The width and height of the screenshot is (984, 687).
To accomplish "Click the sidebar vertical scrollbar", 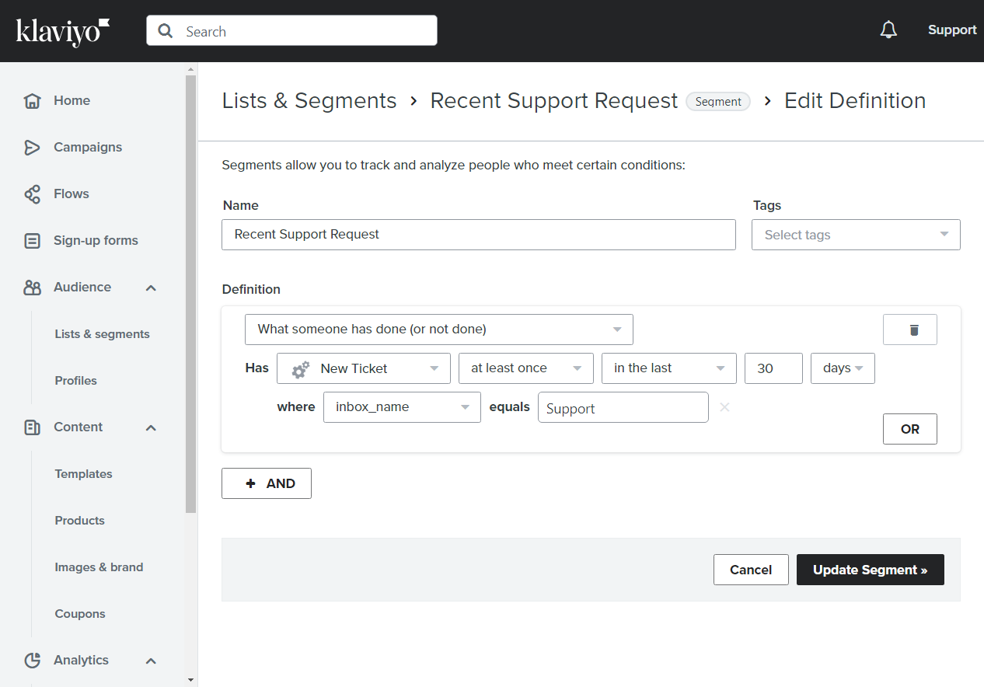I will (x=191, y=295).
